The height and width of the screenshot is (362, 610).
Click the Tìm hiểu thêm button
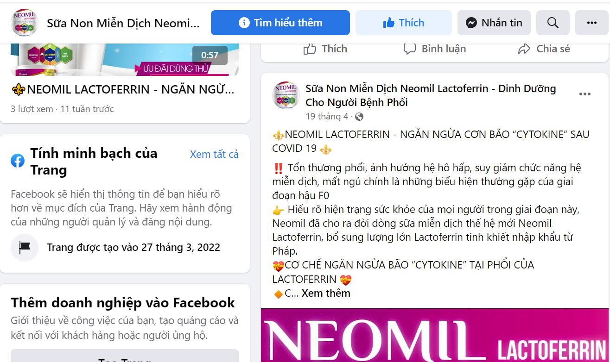[280, 23]
